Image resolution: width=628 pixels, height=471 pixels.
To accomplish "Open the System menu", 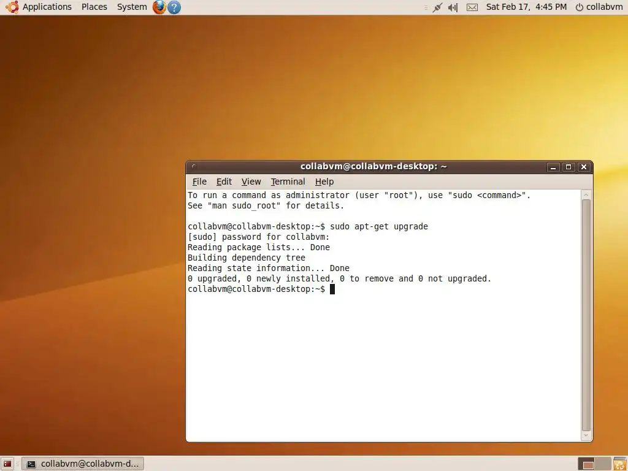I will point(132,7).
